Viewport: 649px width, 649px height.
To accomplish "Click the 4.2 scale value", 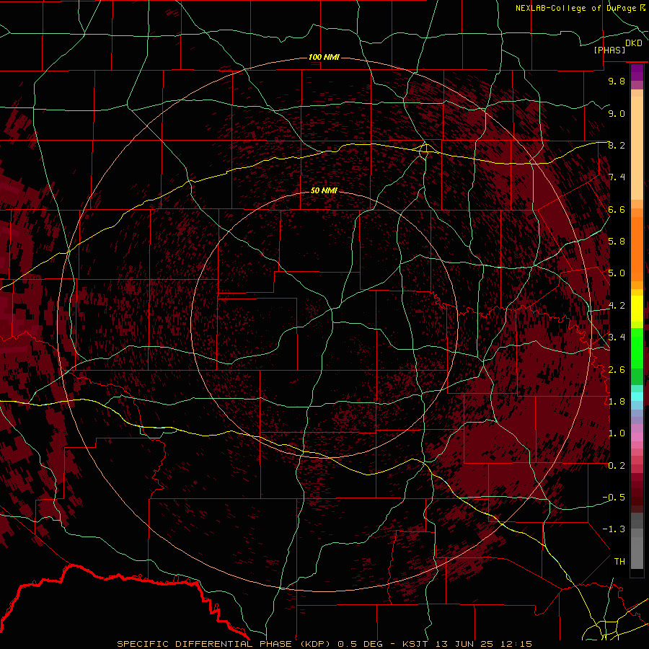I will [617, 306].
